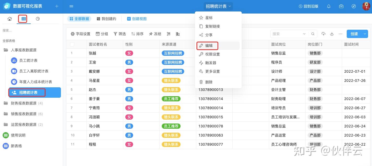Open the home icon tab in sidebar

[x=10, y=19]
